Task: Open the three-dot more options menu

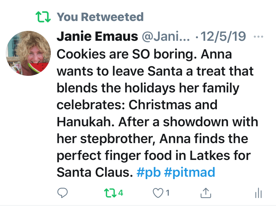Action: tap(258, 37)
